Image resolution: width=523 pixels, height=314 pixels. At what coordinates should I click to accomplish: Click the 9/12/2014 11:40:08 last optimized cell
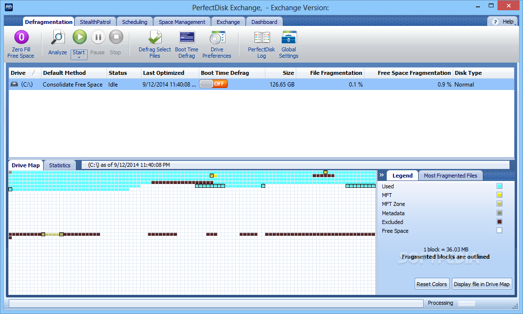169,85
